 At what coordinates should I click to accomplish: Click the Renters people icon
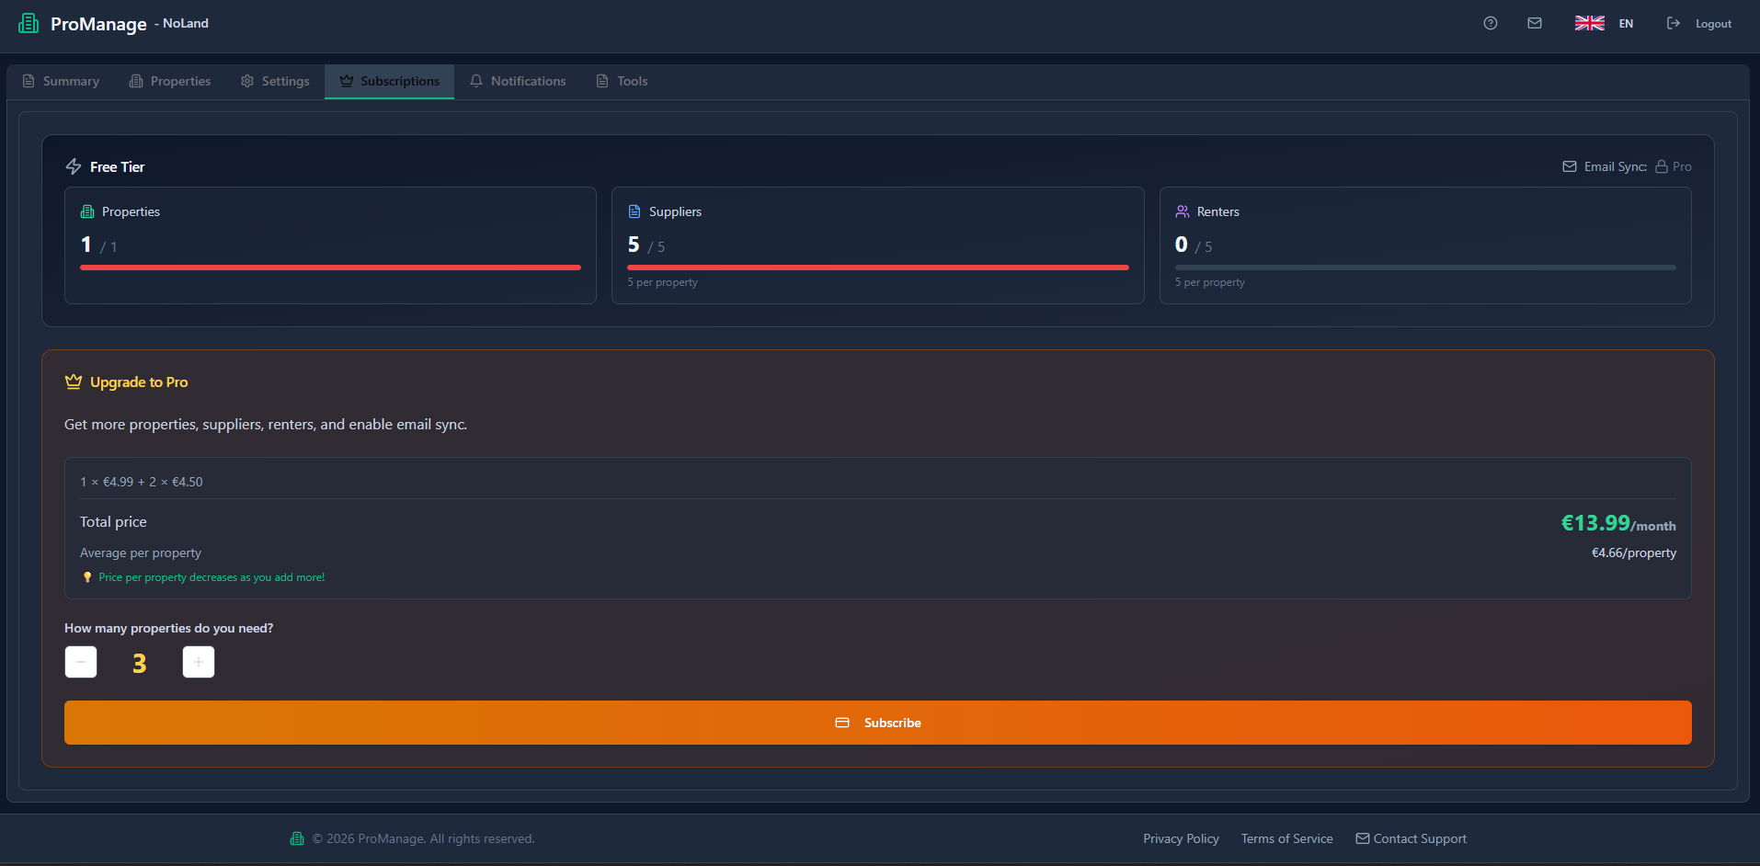[x=1183, y=211]
